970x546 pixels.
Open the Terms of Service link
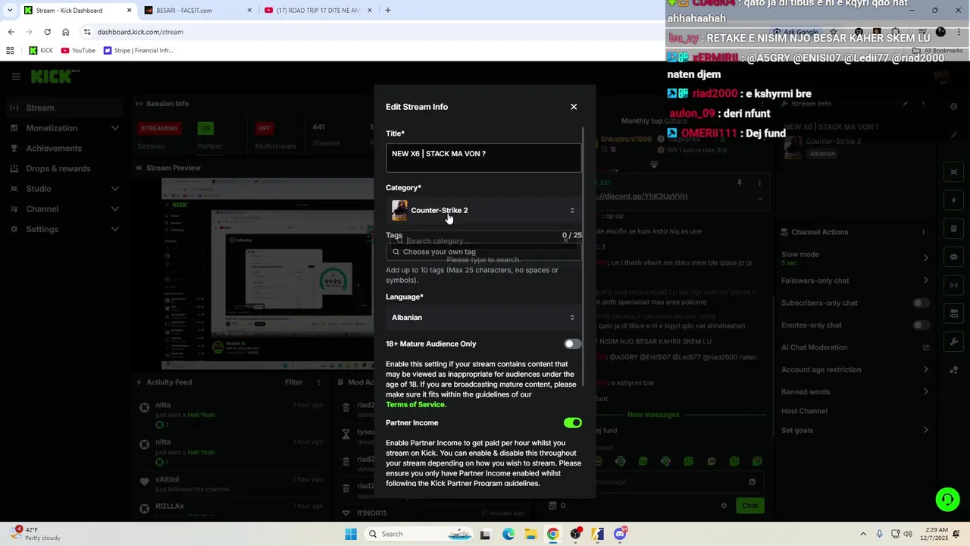coord(416,405)
